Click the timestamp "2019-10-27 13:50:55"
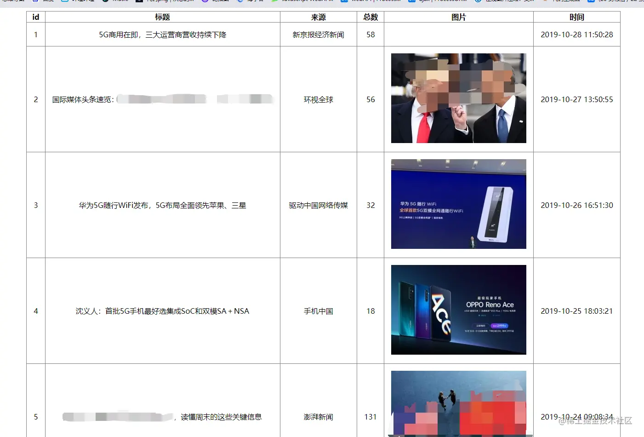644x437 pixels. [577, 99]
